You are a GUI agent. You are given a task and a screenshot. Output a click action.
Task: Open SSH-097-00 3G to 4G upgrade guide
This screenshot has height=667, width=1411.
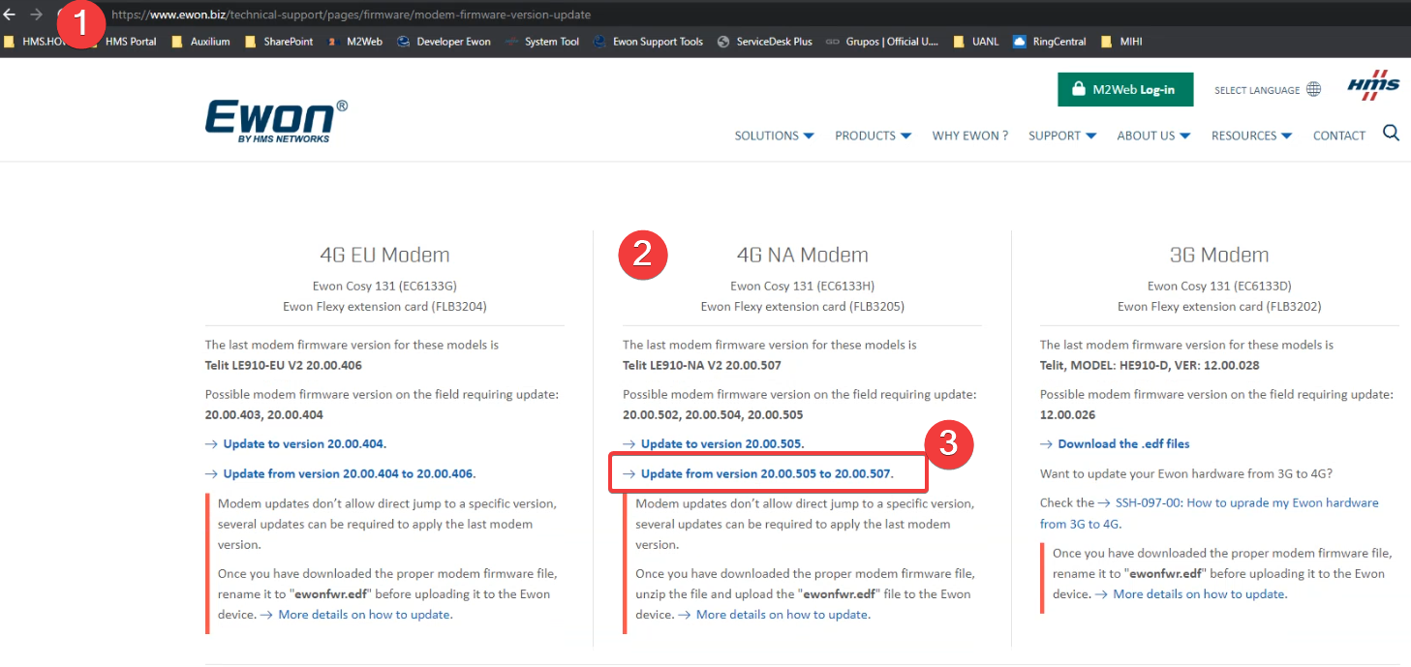point(1210,513)
